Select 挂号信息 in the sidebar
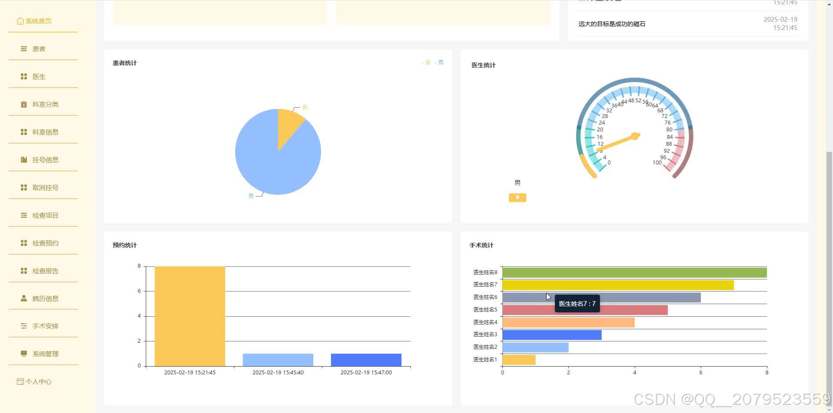 tap(43, 160)
